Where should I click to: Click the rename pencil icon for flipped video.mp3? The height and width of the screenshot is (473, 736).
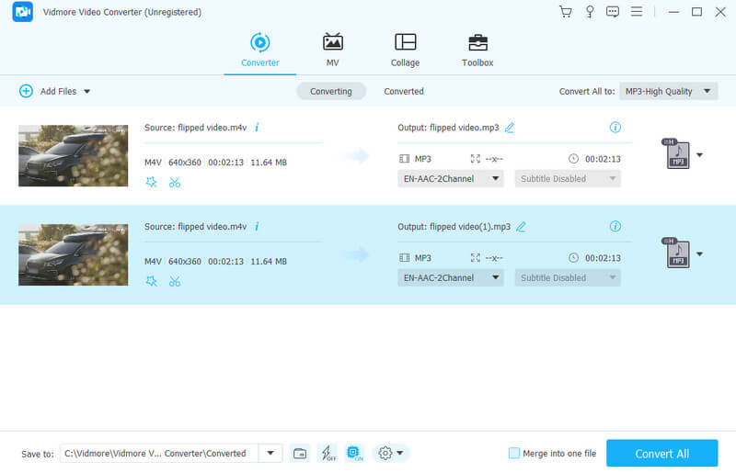coord(510,128)
